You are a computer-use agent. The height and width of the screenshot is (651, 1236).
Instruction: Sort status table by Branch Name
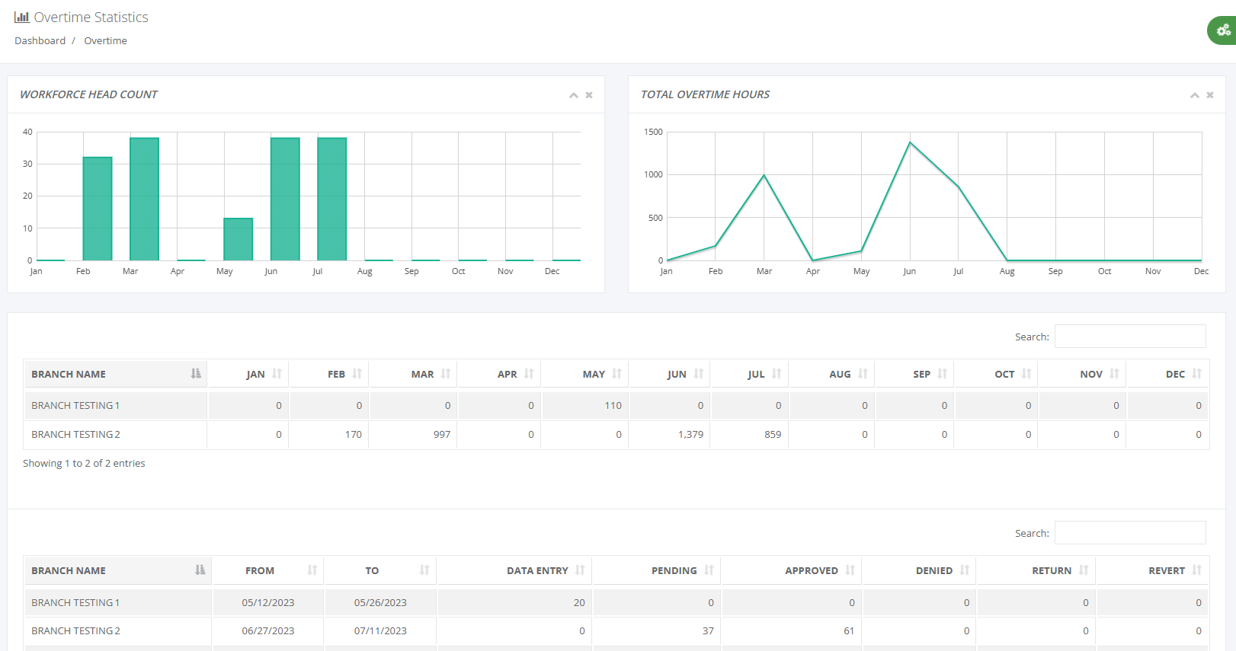point(117,570)
